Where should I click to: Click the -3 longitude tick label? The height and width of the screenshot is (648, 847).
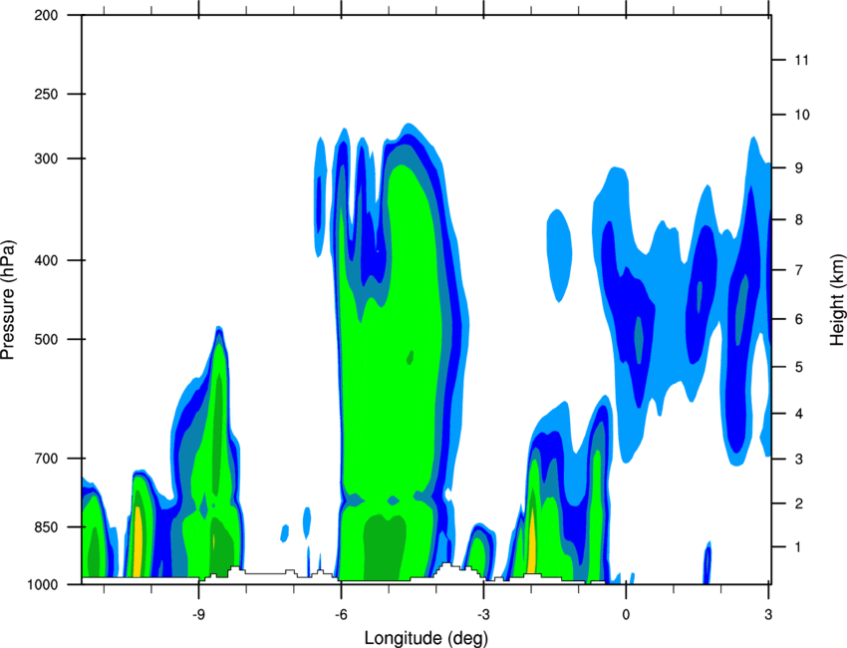pos(483,615)
